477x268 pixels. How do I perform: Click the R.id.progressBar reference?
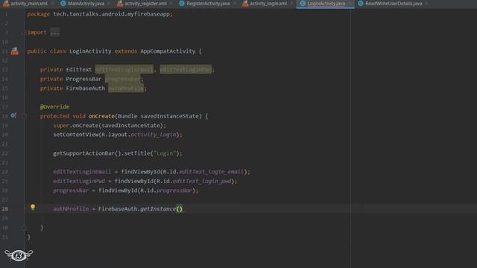pyautogui.click(x=166, y=191)
